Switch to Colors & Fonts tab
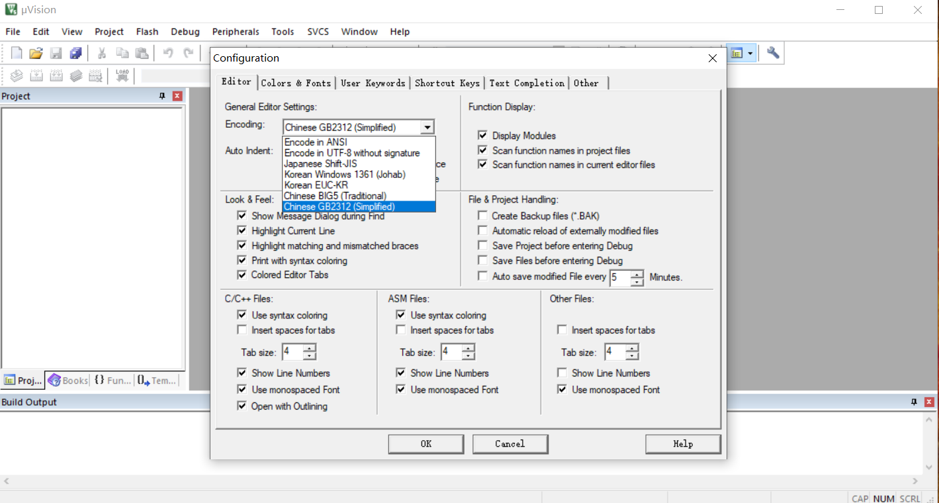Screen dimensions: 939x503 [296, 83]
